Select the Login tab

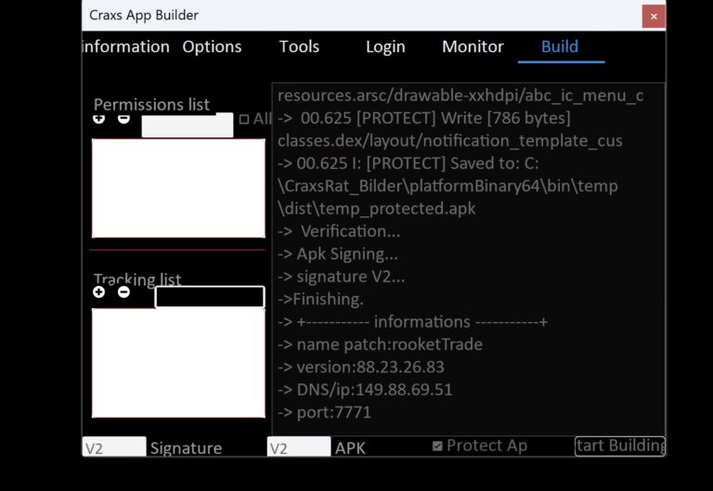pos(385,46)
